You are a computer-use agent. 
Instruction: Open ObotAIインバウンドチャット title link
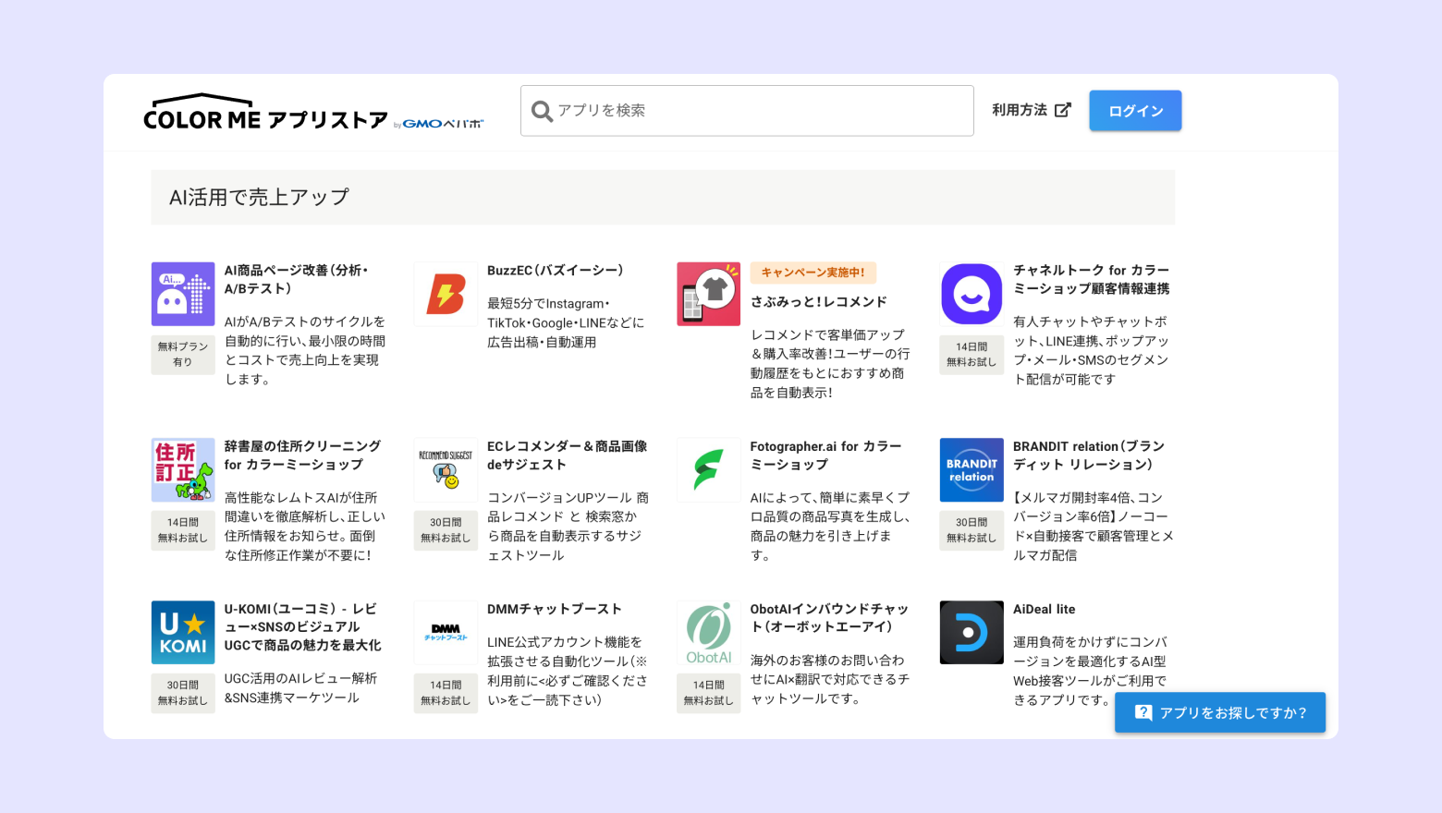coord(829,617)
